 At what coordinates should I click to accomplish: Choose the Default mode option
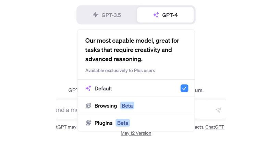[x=103, y=88]
